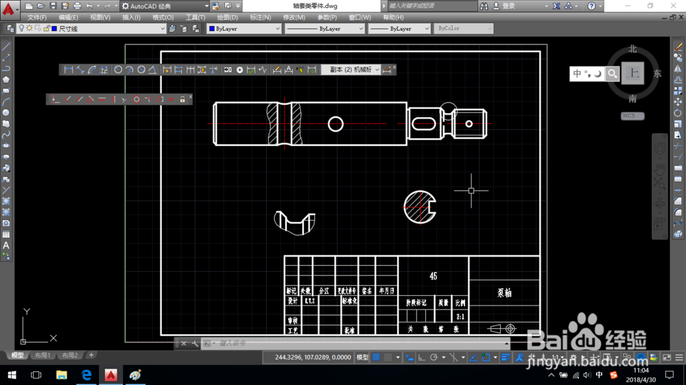
Task: Toggle object snap in status bar
Action: tap(486, 358)
